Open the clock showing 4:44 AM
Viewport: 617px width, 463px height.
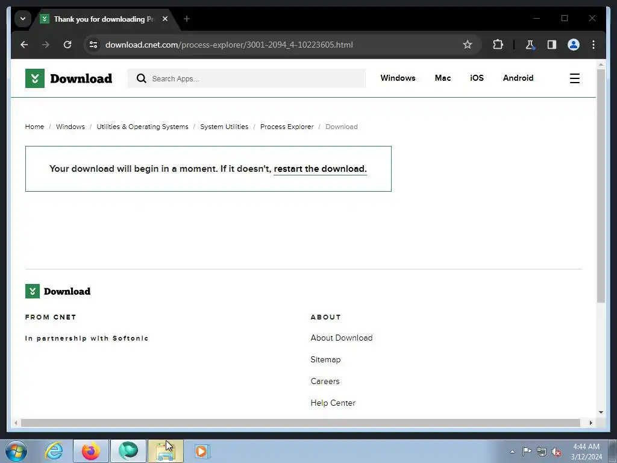pos(586,452)
